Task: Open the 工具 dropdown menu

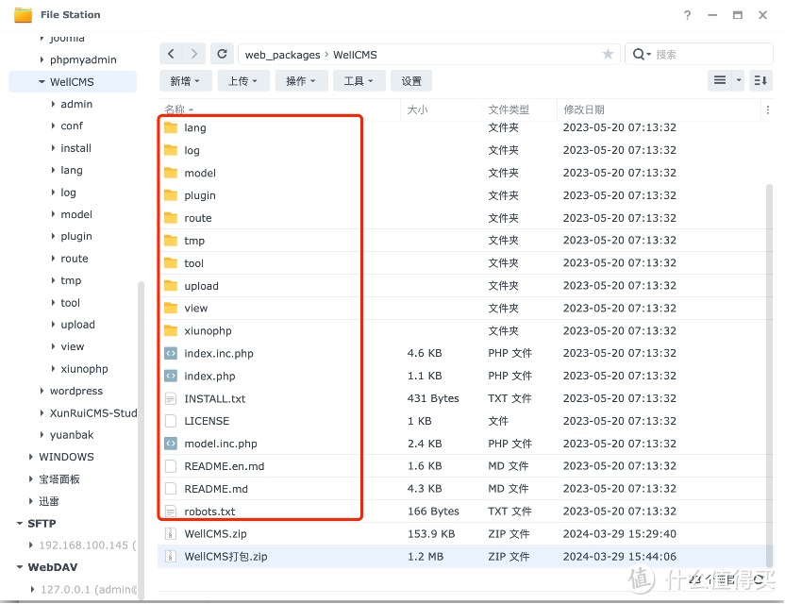Action: [x=359, y=80]
